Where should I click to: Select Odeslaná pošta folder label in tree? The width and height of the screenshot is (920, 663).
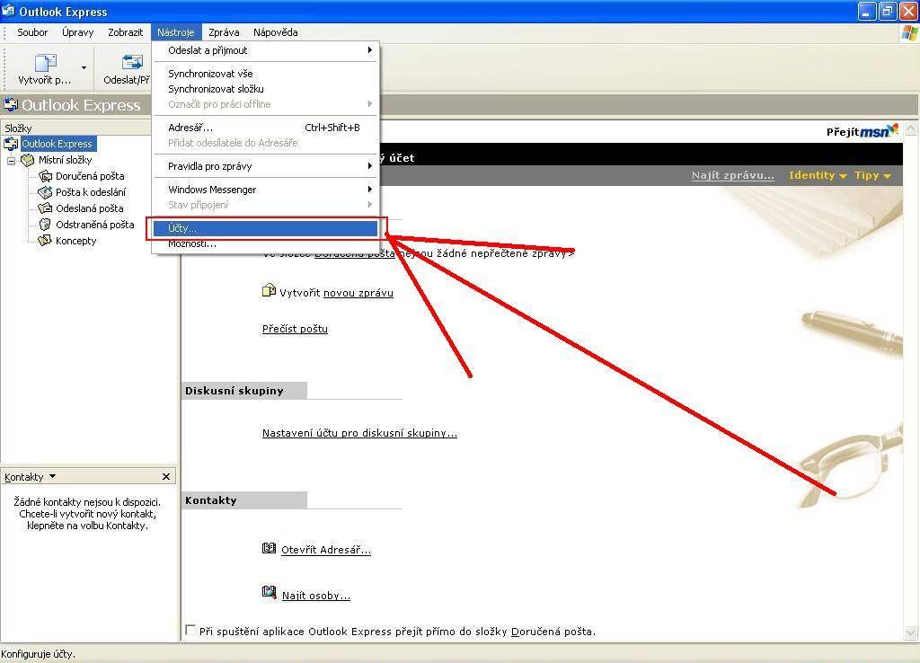90,208
